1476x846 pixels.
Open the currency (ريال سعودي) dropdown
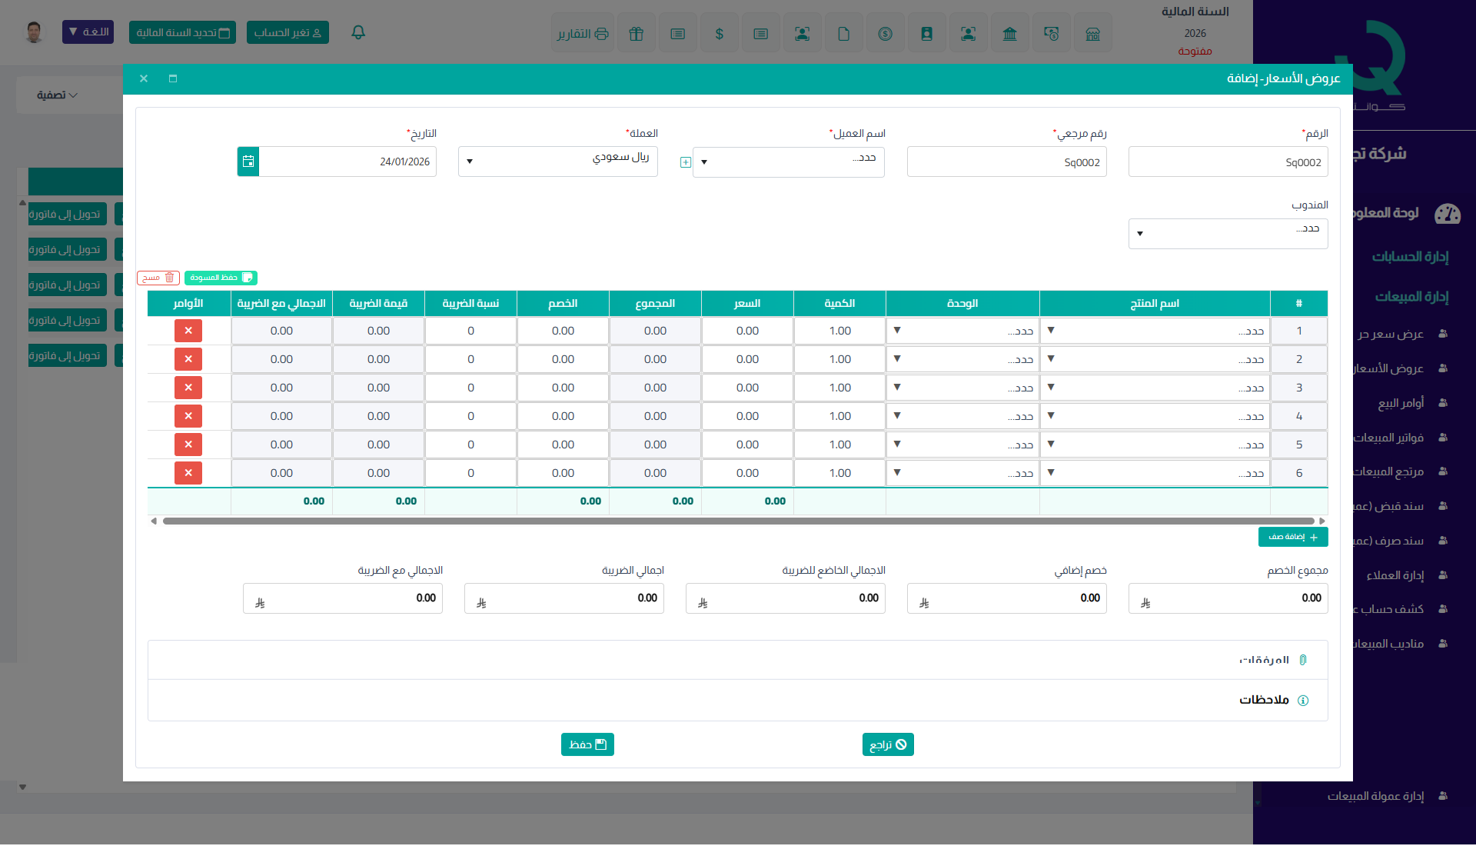pyautogui.click(x=558, y=162)
